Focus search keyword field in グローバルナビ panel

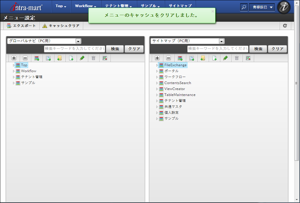point(74,49)
